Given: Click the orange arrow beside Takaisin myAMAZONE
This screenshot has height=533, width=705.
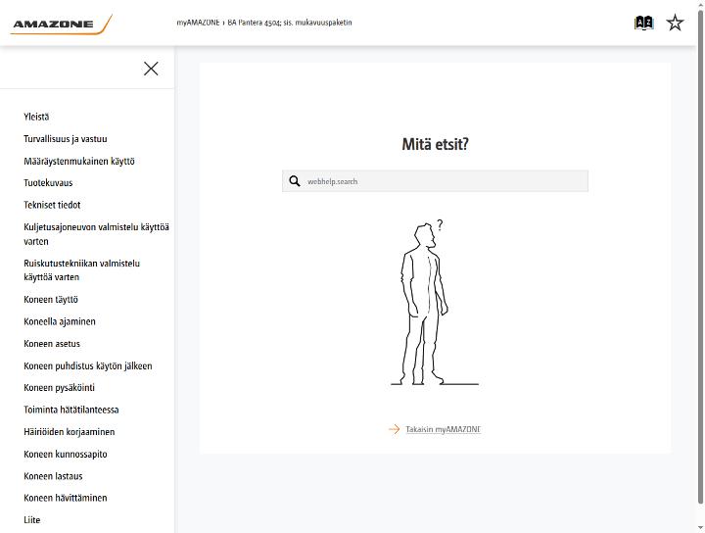Looking at the screenshot, I should (395, 429).
